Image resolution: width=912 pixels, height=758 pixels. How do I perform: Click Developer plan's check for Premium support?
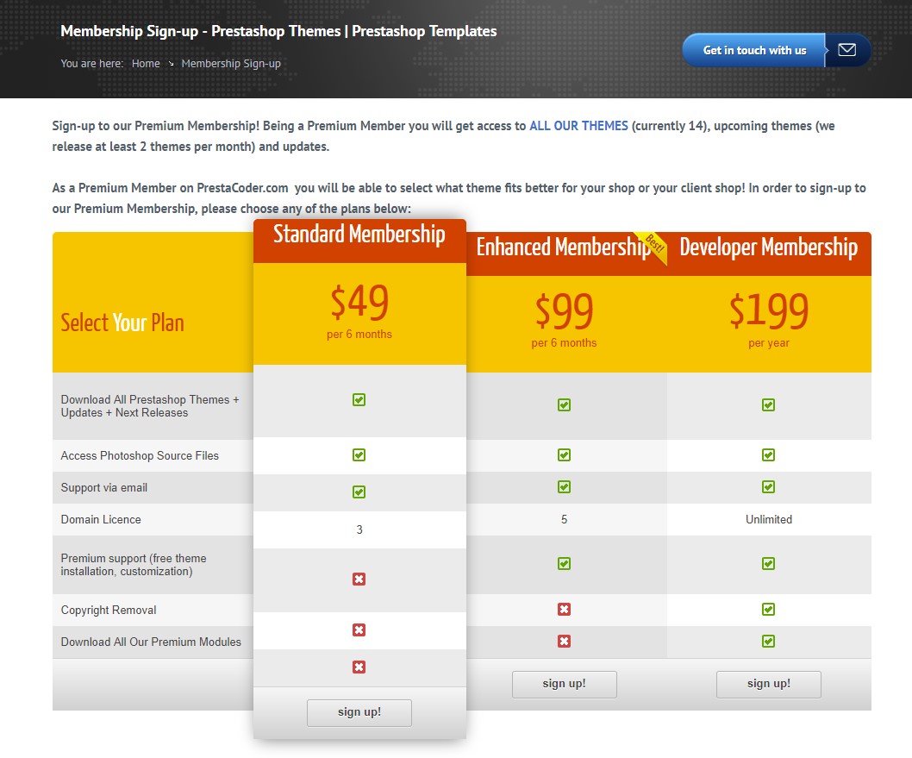(768, 564)
